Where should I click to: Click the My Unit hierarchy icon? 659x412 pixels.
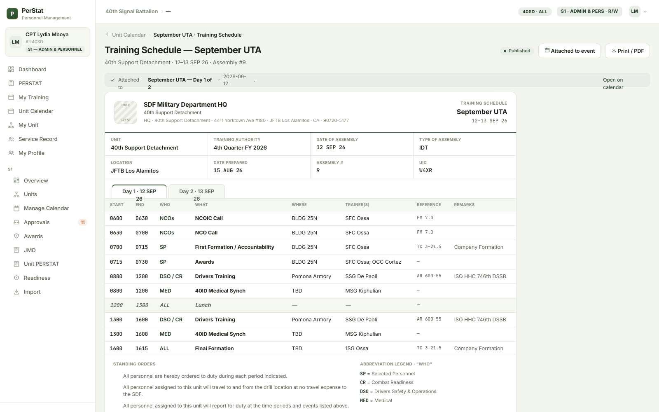tap(11, 125)
